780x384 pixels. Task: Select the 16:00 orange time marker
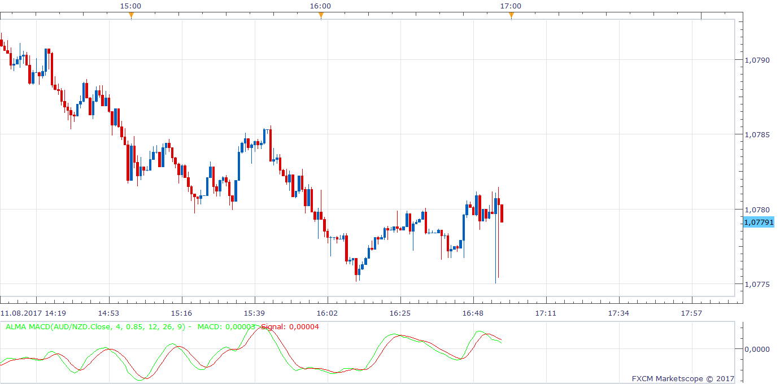coord(321,16)
